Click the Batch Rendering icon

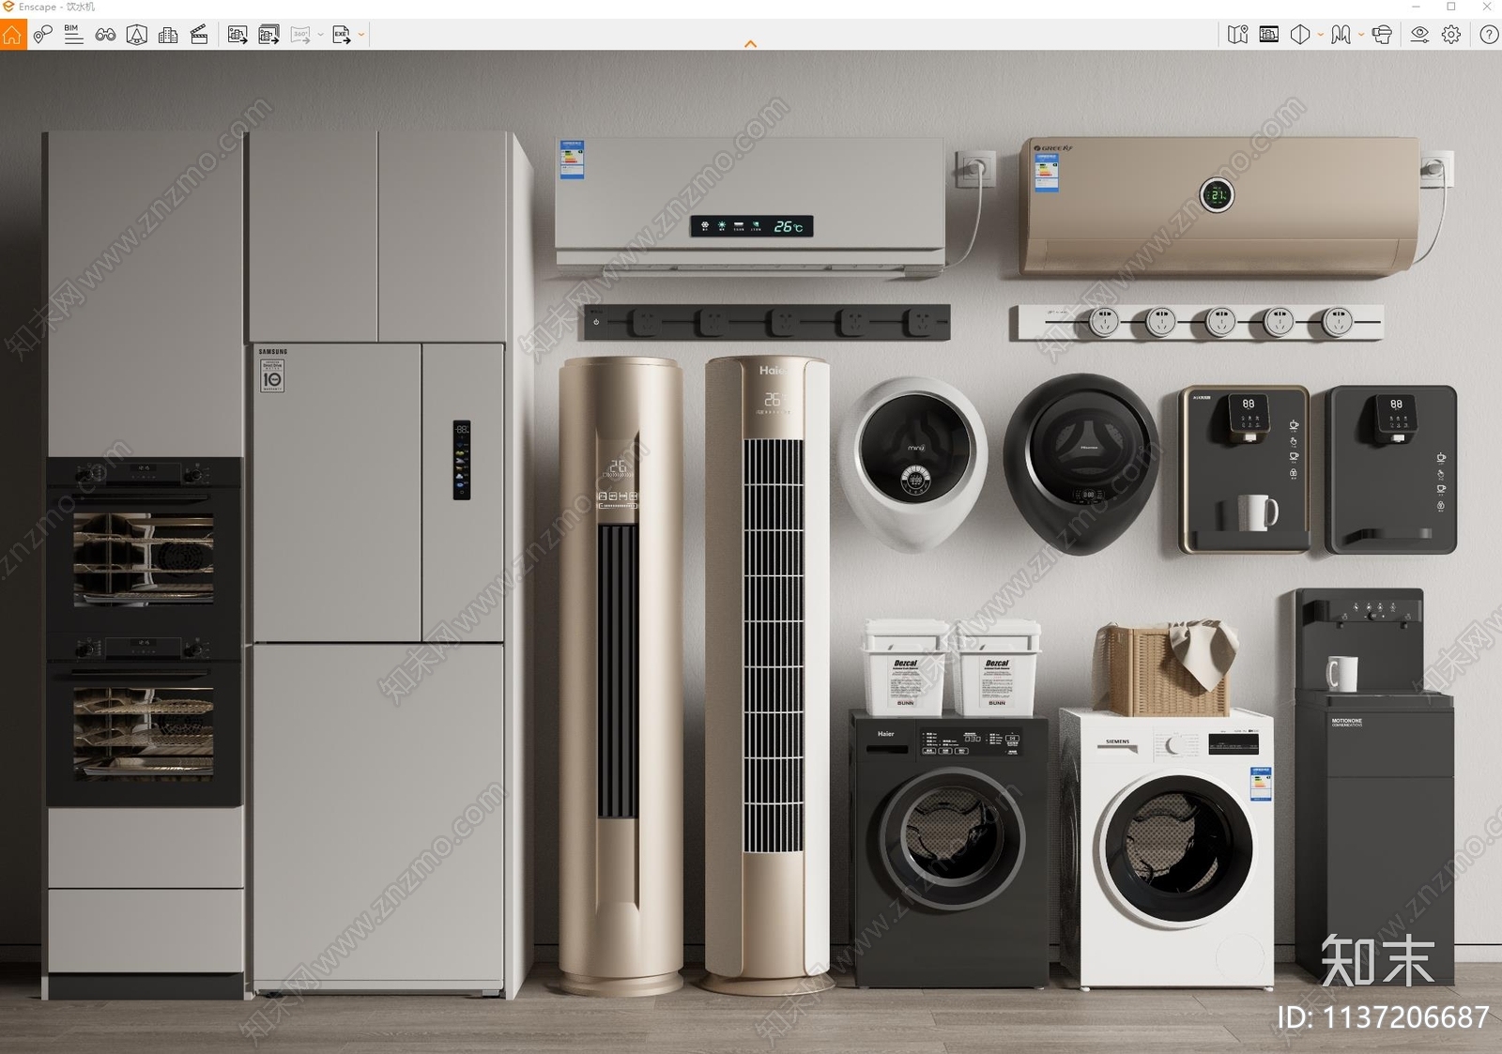point(269,36)
